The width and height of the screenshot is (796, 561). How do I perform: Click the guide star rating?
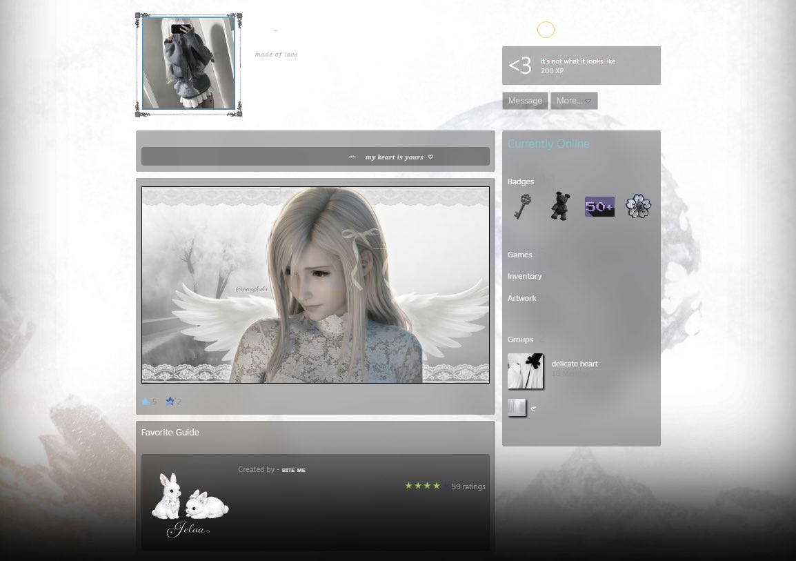point(426,486)
